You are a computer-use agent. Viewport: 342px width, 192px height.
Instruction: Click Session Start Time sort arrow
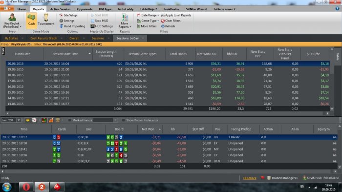(x=89, y=54)
